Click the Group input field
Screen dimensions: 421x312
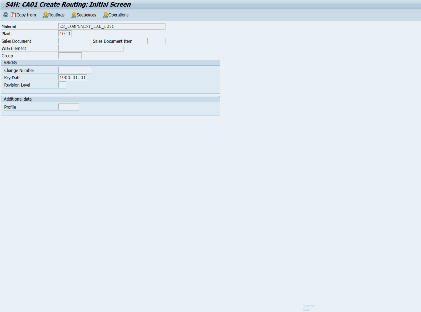pyautogui.click(x=70, y=56)
